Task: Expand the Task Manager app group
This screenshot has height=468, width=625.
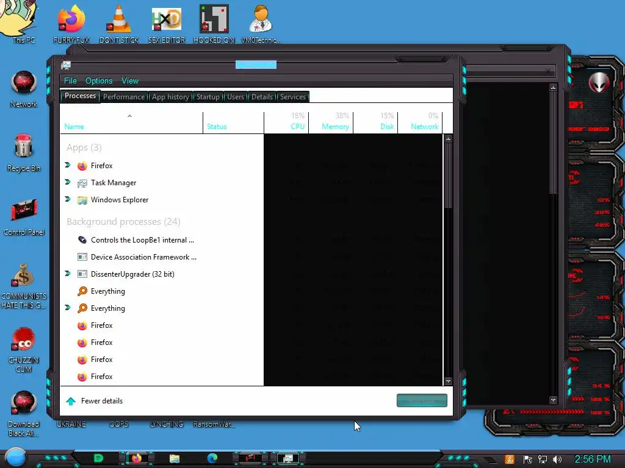Action: tap(68, 182)
